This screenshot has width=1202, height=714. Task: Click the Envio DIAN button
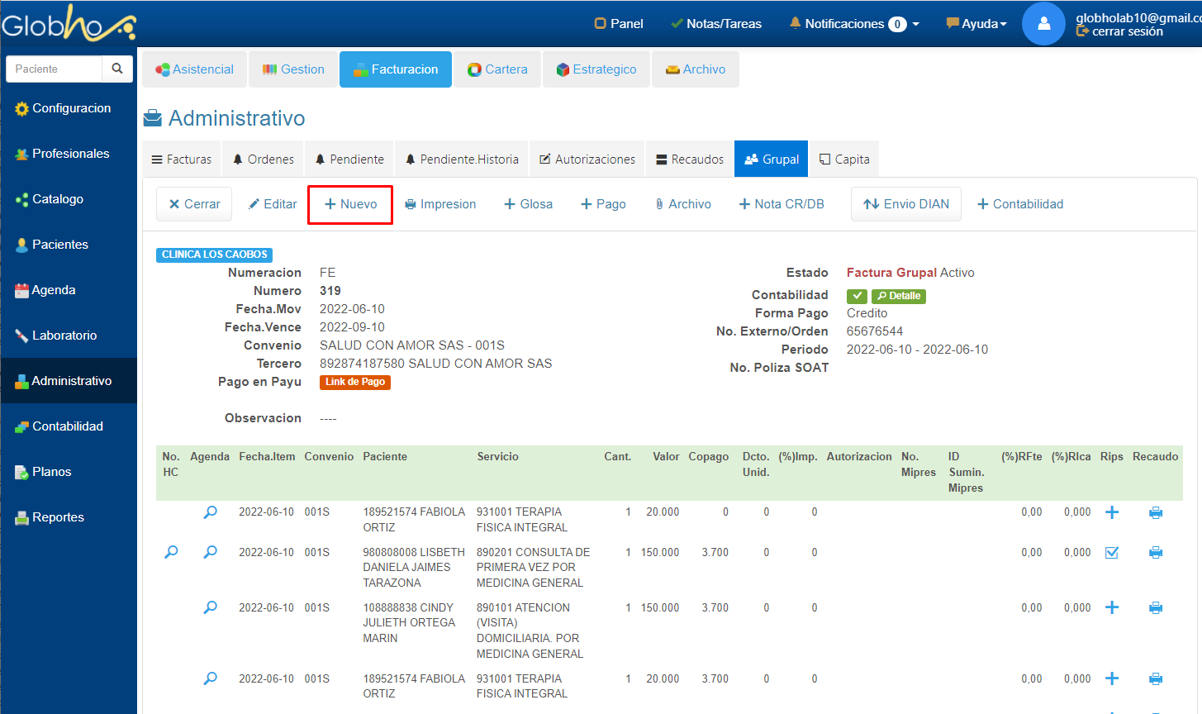point(906,204)
